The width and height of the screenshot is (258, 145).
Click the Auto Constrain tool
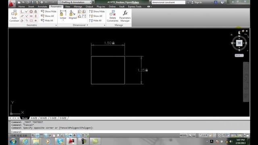point(14,16)
